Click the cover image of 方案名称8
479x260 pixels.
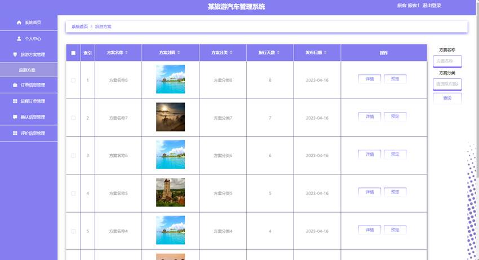(170, 79)
